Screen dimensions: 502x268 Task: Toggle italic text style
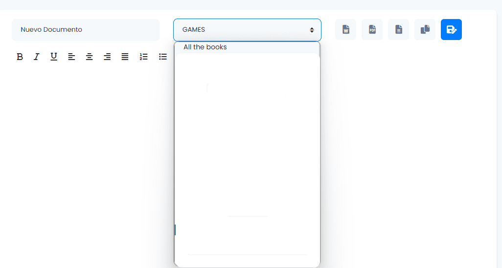[x=36, y=57]
